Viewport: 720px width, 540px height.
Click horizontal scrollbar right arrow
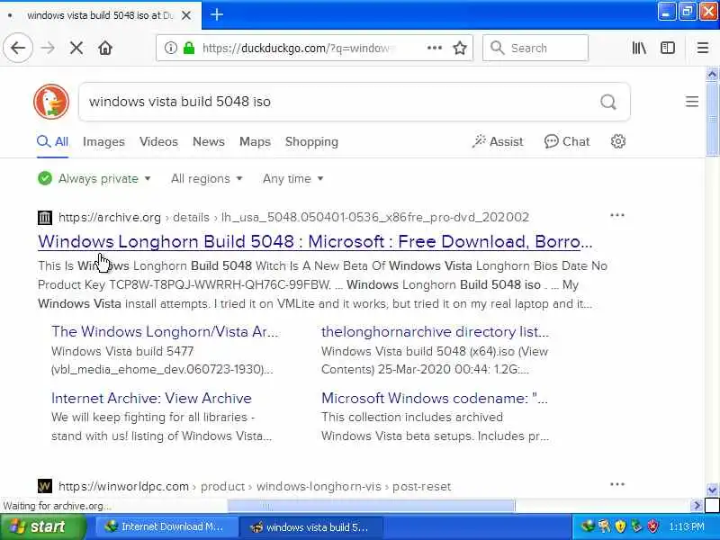pos(697,506)
